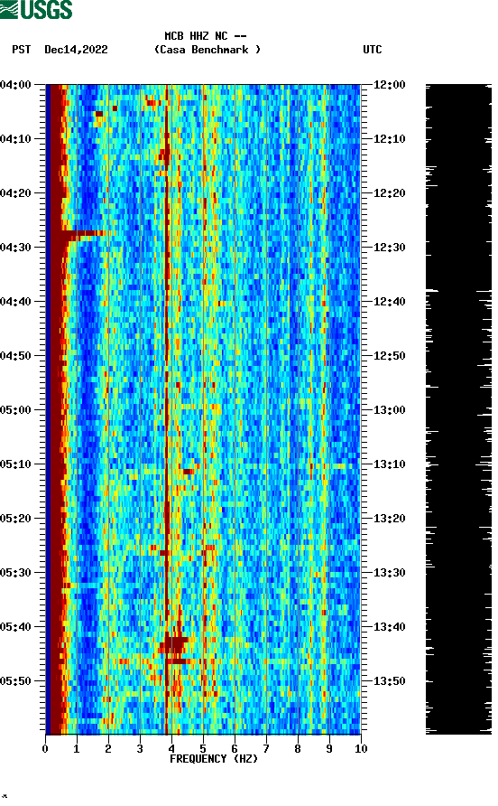Screen dimensions: 498x806
Task: Click the black seismogram waveform panel
Action: (458, 409)
